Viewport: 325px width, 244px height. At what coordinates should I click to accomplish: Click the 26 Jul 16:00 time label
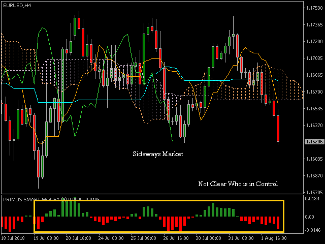(176, 238)
